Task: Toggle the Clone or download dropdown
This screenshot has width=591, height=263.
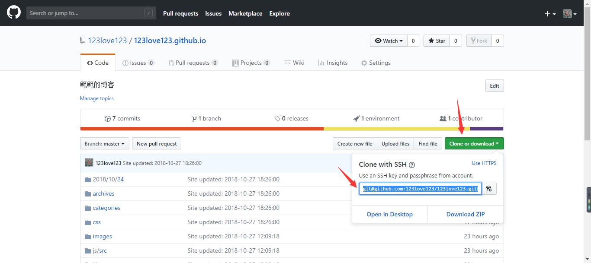Action: [474, 143]
